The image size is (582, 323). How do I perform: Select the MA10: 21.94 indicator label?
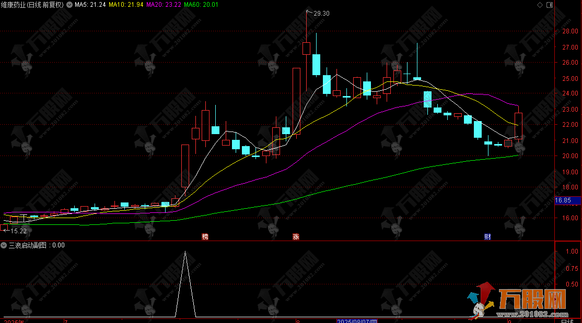[126, 5]
